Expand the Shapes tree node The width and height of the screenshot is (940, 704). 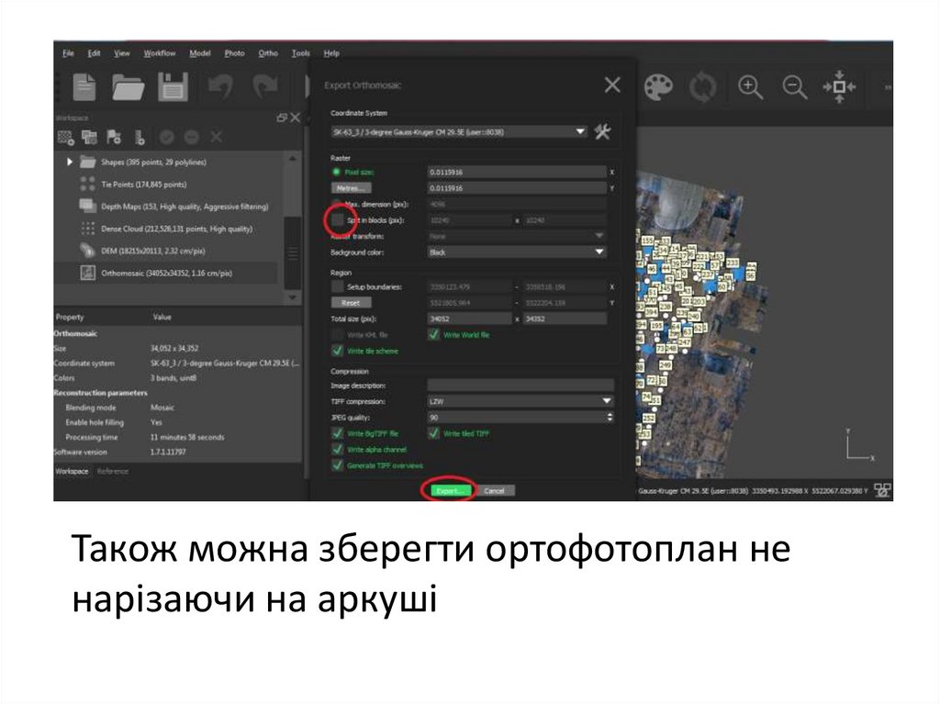pyautogui.click(x=70, y=162)
